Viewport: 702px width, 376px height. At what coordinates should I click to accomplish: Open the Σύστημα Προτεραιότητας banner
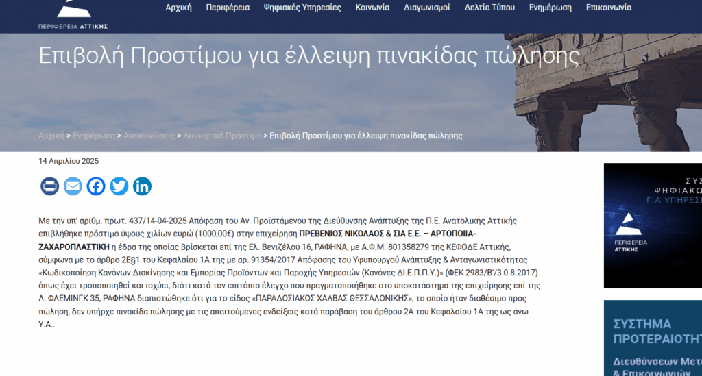[x=653, y=338]
